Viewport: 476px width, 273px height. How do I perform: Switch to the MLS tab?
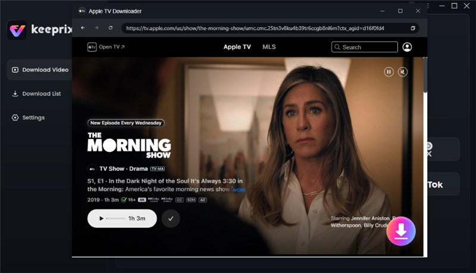(269, 47)
